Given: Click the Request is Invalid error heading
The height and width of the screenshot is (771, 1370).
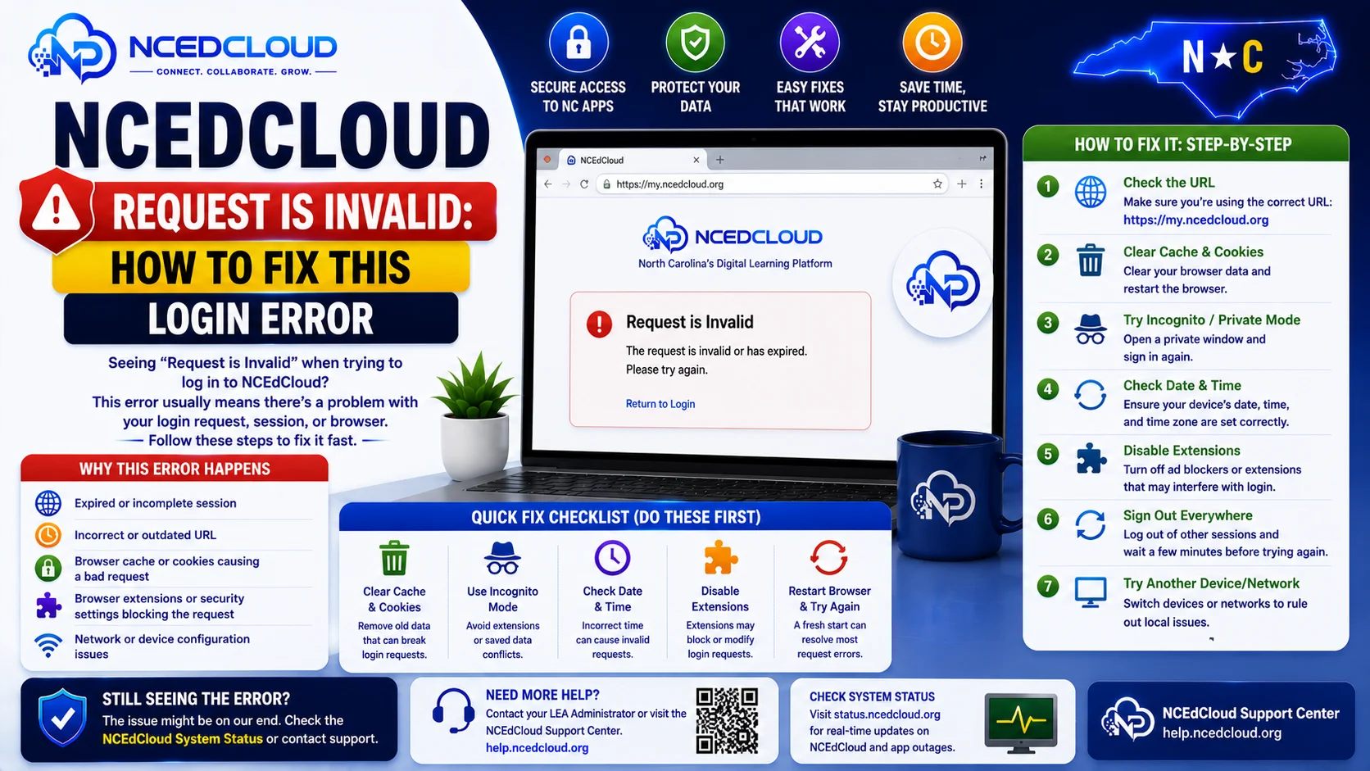Looking at the screenshot, I should pos(690,323).
